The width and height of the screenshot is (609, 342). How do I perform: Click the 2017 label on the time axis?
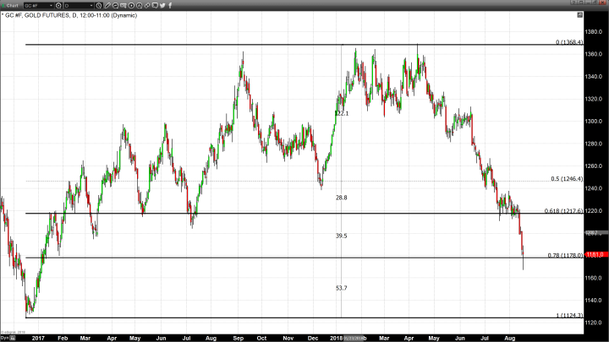(38, 338)
